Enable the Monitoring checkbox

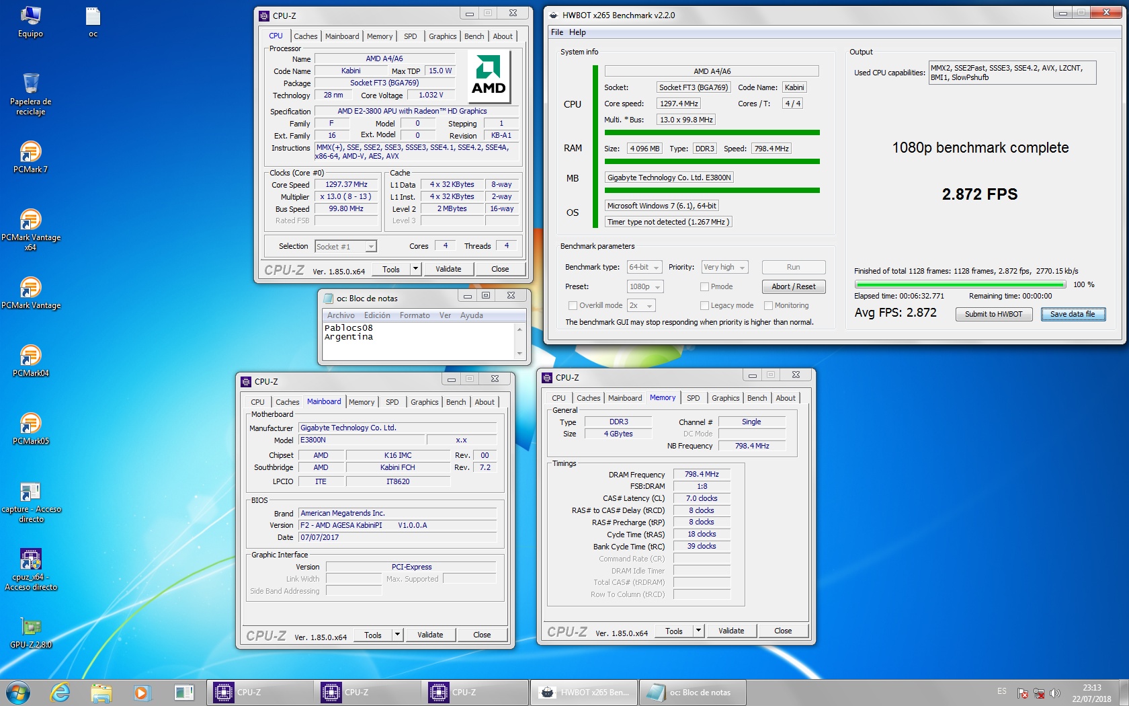coord(768,305)
